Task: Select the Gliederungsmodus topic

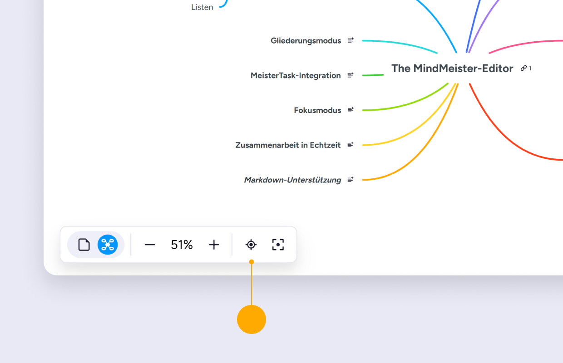Action: (x=306, y=41)
